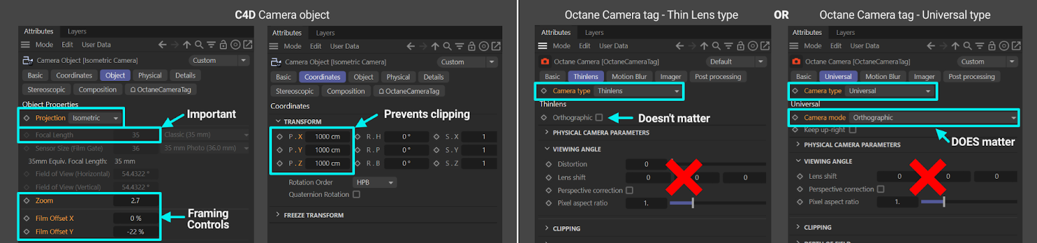The width and height of the screenshot is (1037, 243).
Task: Enable the Quaternion Rotation checkbox
Action: coord(356,194)
